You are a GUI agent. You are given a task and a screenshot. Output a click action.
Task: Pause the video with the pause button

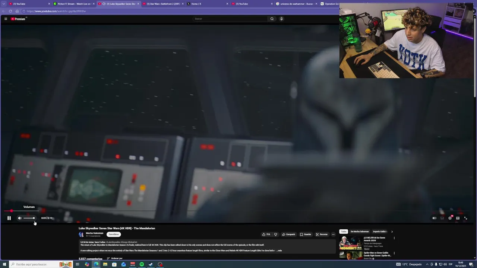click(9, 218)
